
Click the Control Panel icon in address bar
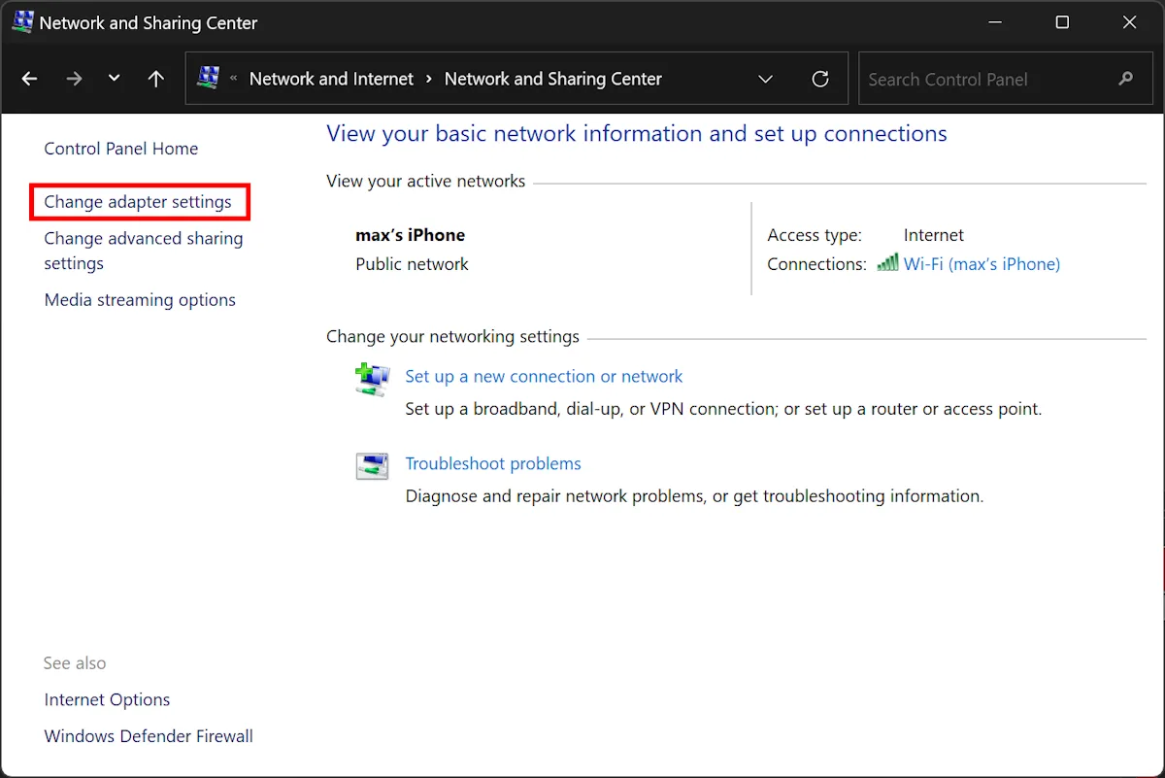[208, 78]
